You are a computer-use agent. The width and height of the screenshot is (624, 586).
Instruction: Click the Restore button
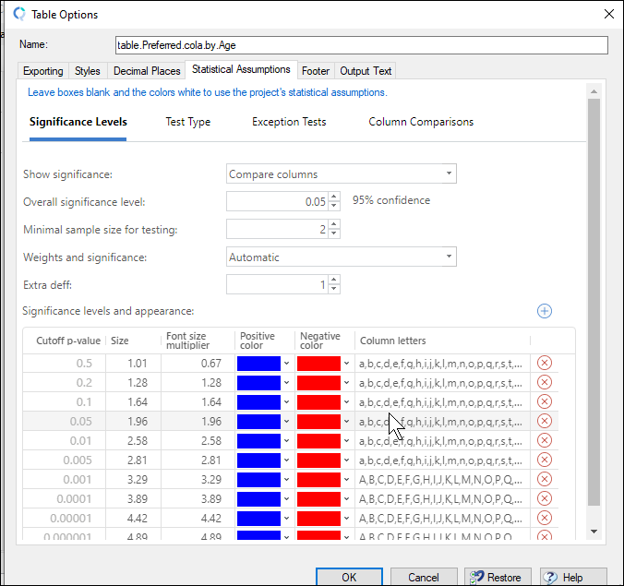click(x=498, y=577)
